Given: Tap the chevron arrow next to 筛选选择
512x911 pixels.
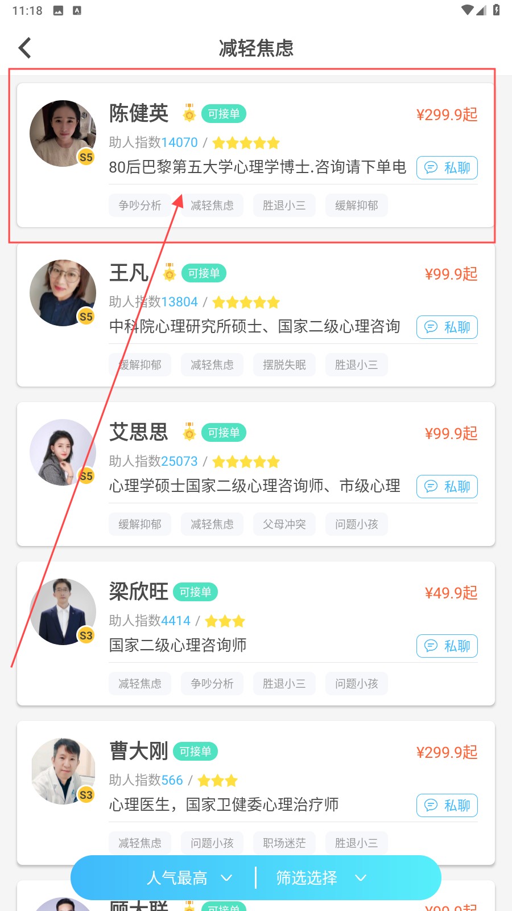Looking at the screenshot, I should [x=361, y=878].
